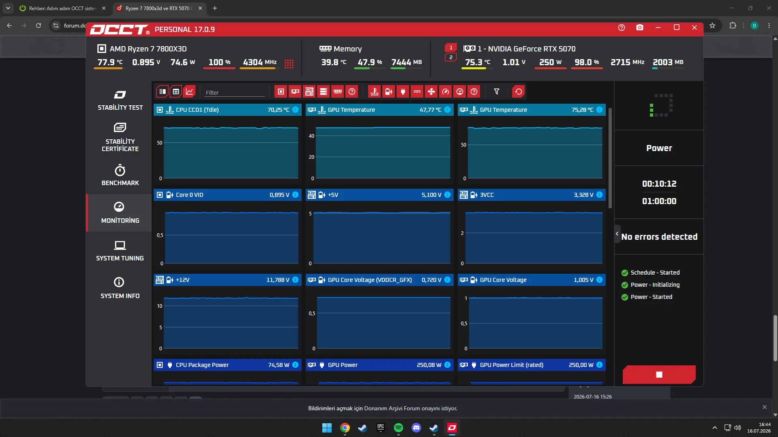Reload the browser page
Image resolution: width=778 pixels, height=437 pixels.
39,26
